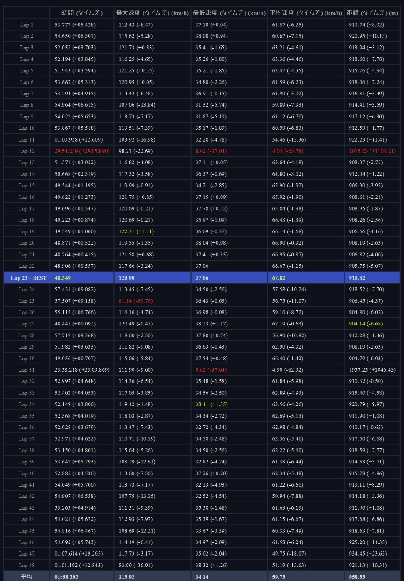The image size is (404, 581).
Task: Click green distance 904.14 (-6.68)
Action: click(x=366, y=324)
